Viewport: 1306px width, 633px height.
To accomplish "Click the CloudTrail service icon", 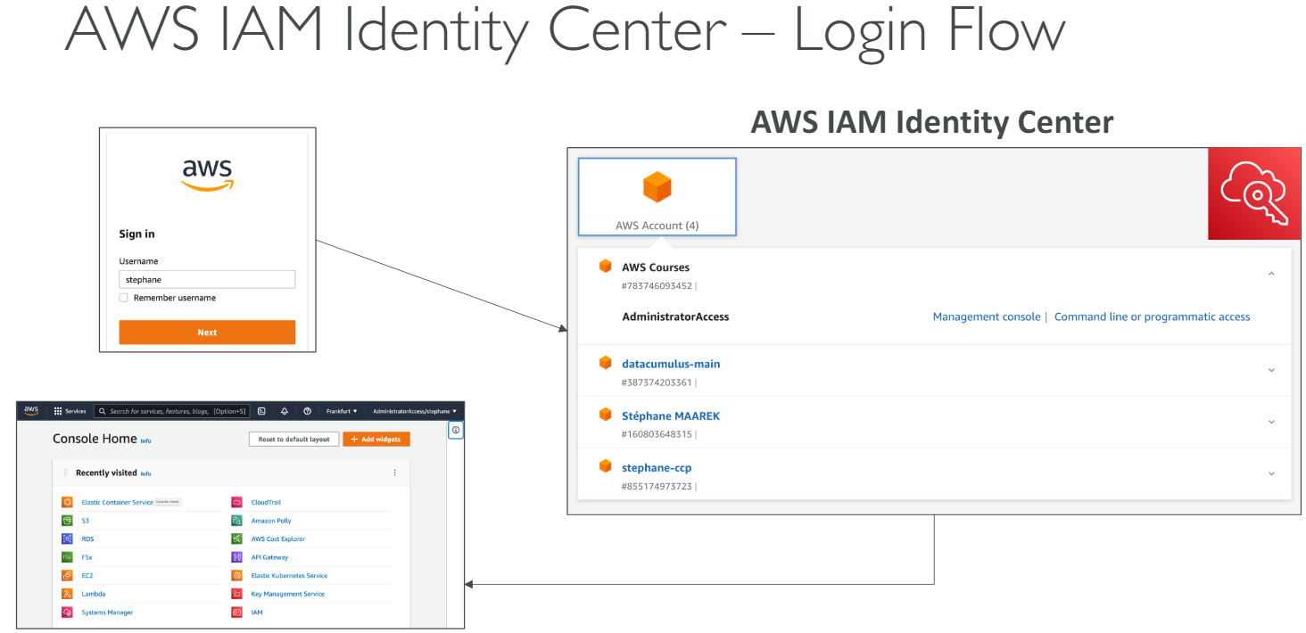I will [236, 502].
